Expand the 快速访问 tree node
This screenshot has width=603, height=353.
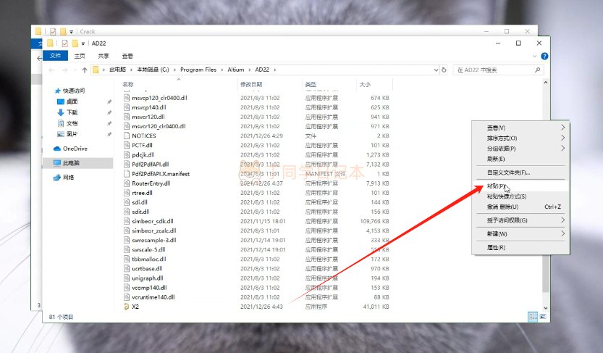(50, 91)
